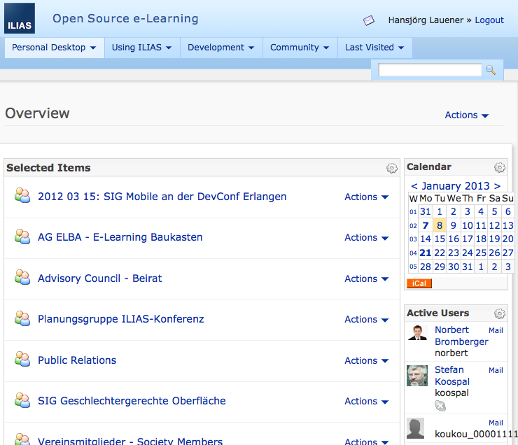Open Active Users settings gear
The height and width of the screenshot is (445, 518).
tap(499, 313)
